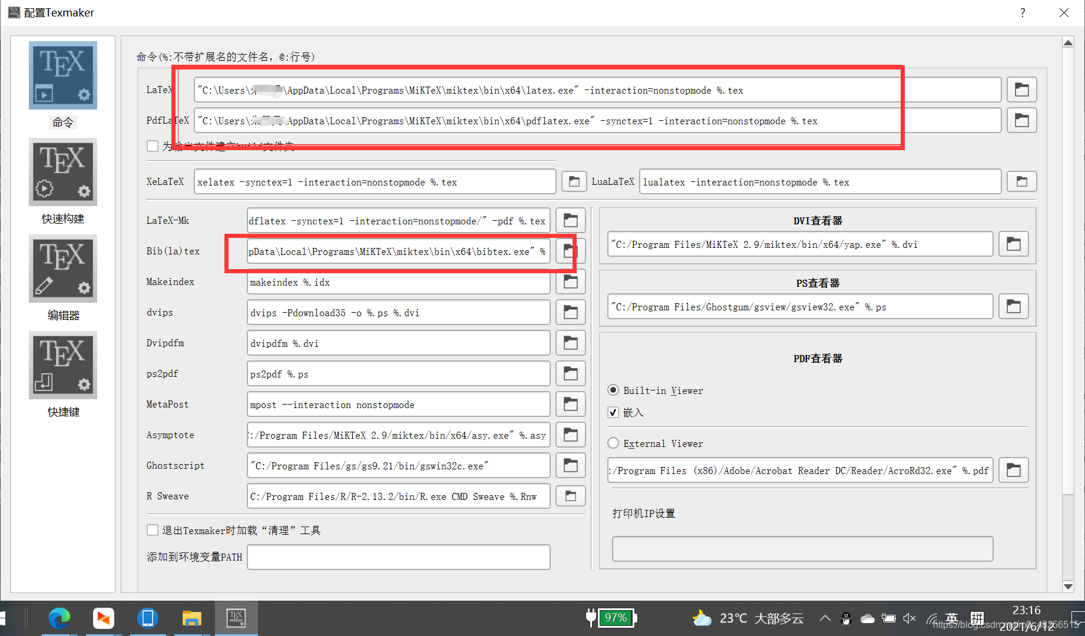Click the DVI viewer yap.exe path field

point(800,244)
